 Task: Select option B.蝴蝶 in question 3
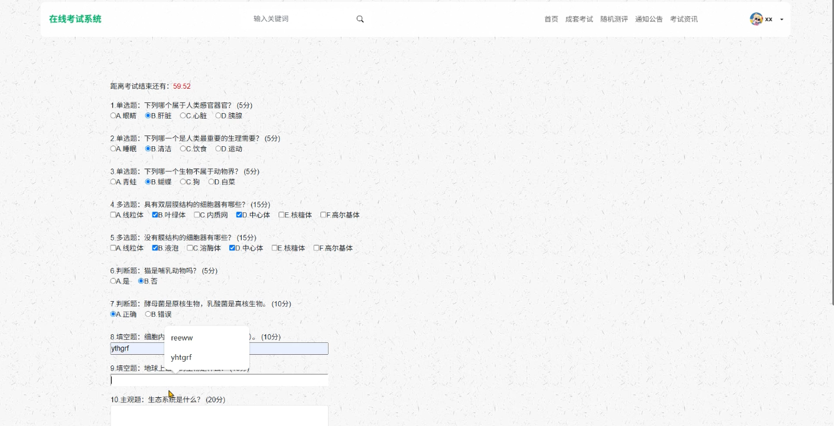[x=148, y=182]
